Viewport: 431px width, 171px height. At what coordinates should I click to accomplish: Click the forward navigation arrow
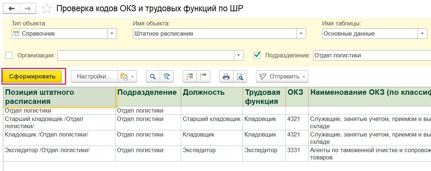[x=28, y=8]
